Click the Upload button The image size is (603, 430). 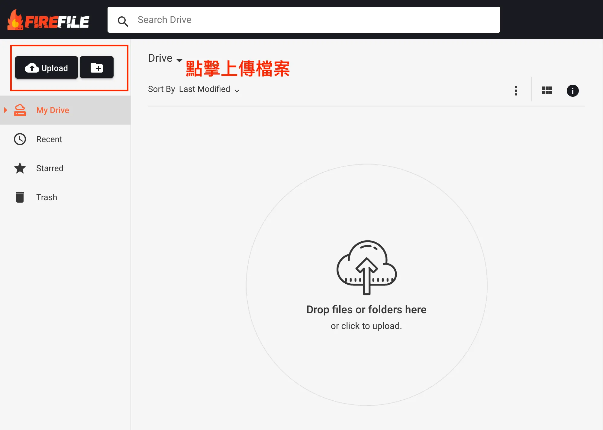click(47, 68)
